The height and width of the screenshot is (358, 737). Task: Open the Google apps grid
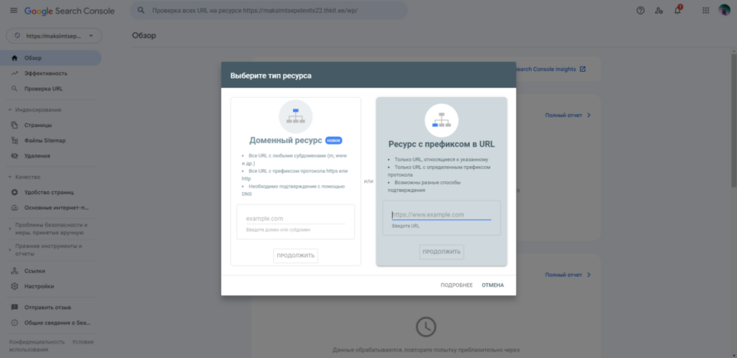(x=705, y=10)
